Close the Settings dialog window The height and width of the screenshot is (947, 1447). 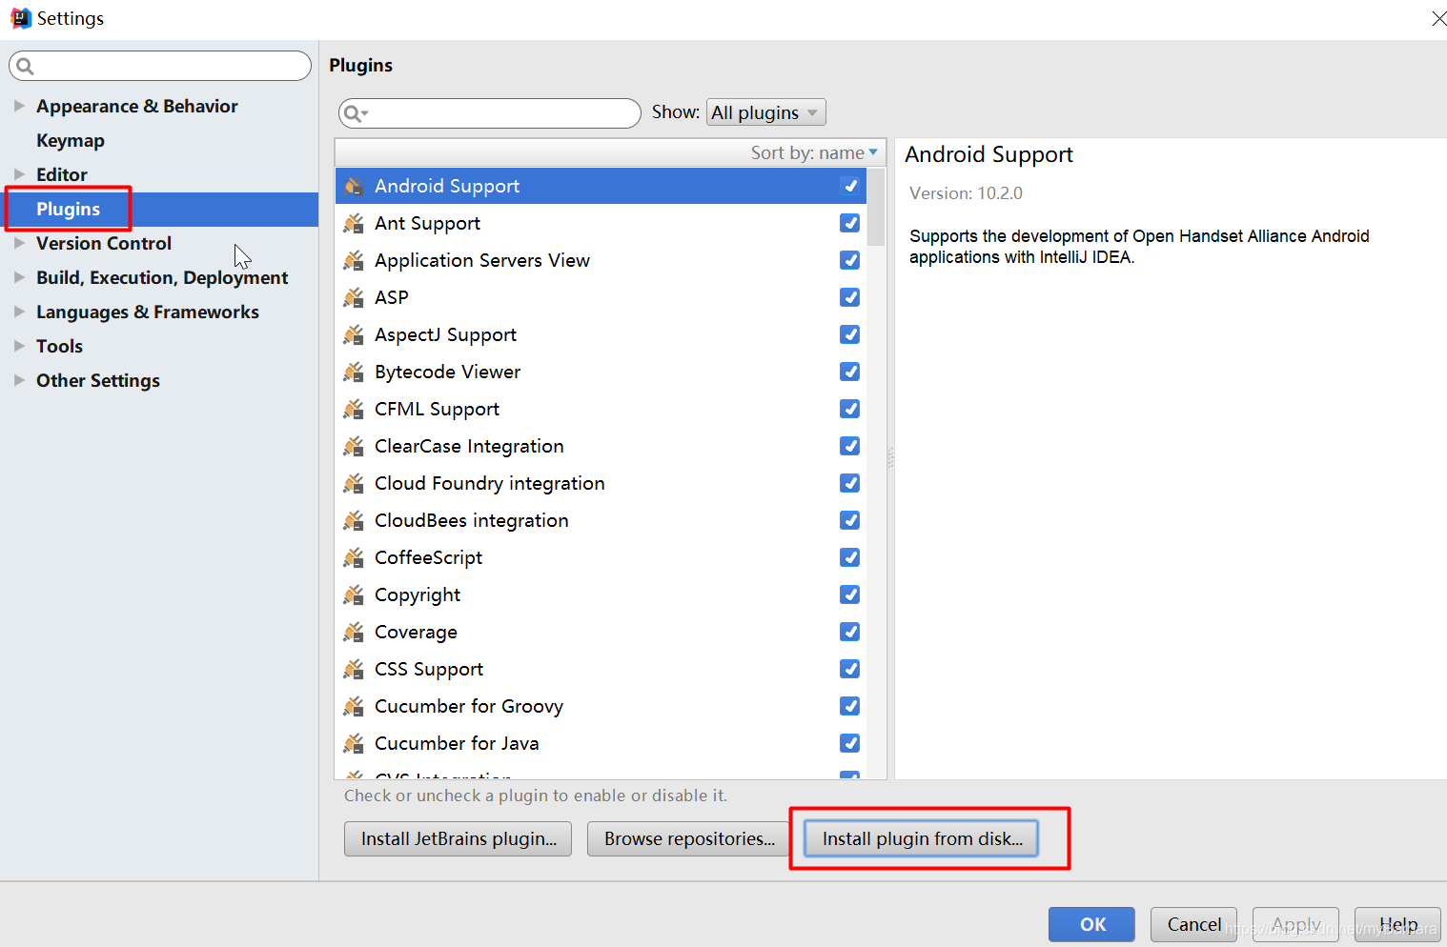pos(1437,18)
